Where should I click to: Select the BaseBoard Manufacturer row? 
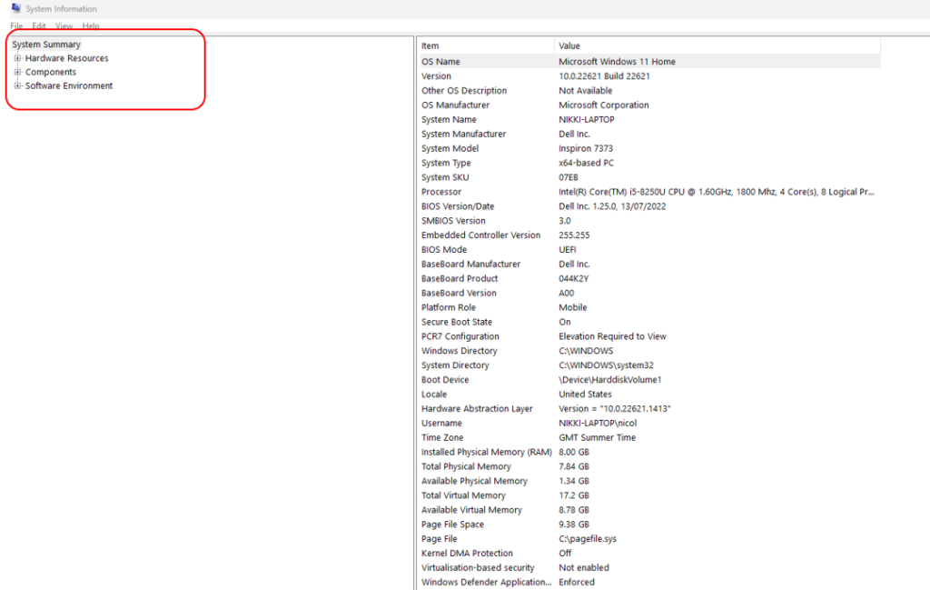pyautogui.click(x=649, y=265)
